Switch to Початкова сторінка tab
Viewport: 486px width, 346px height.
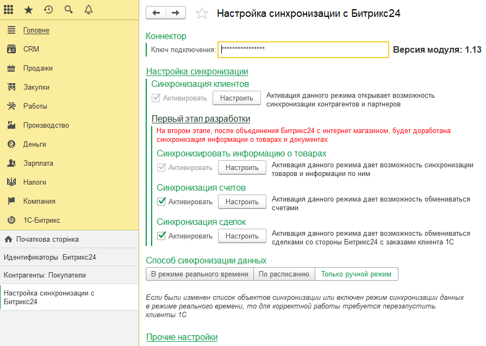coord(70,239)
